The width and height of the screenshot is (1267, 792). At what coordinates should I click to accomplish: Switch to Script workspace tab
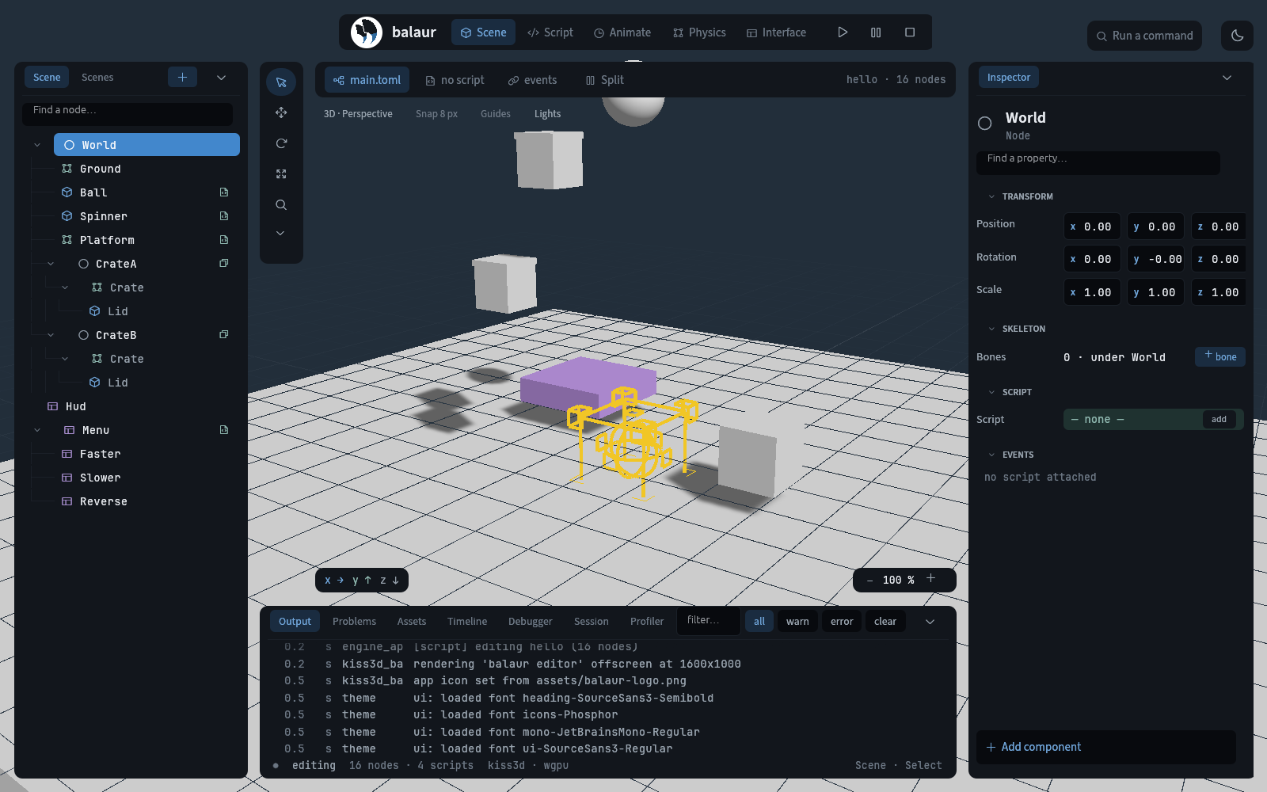pos(550,32)
